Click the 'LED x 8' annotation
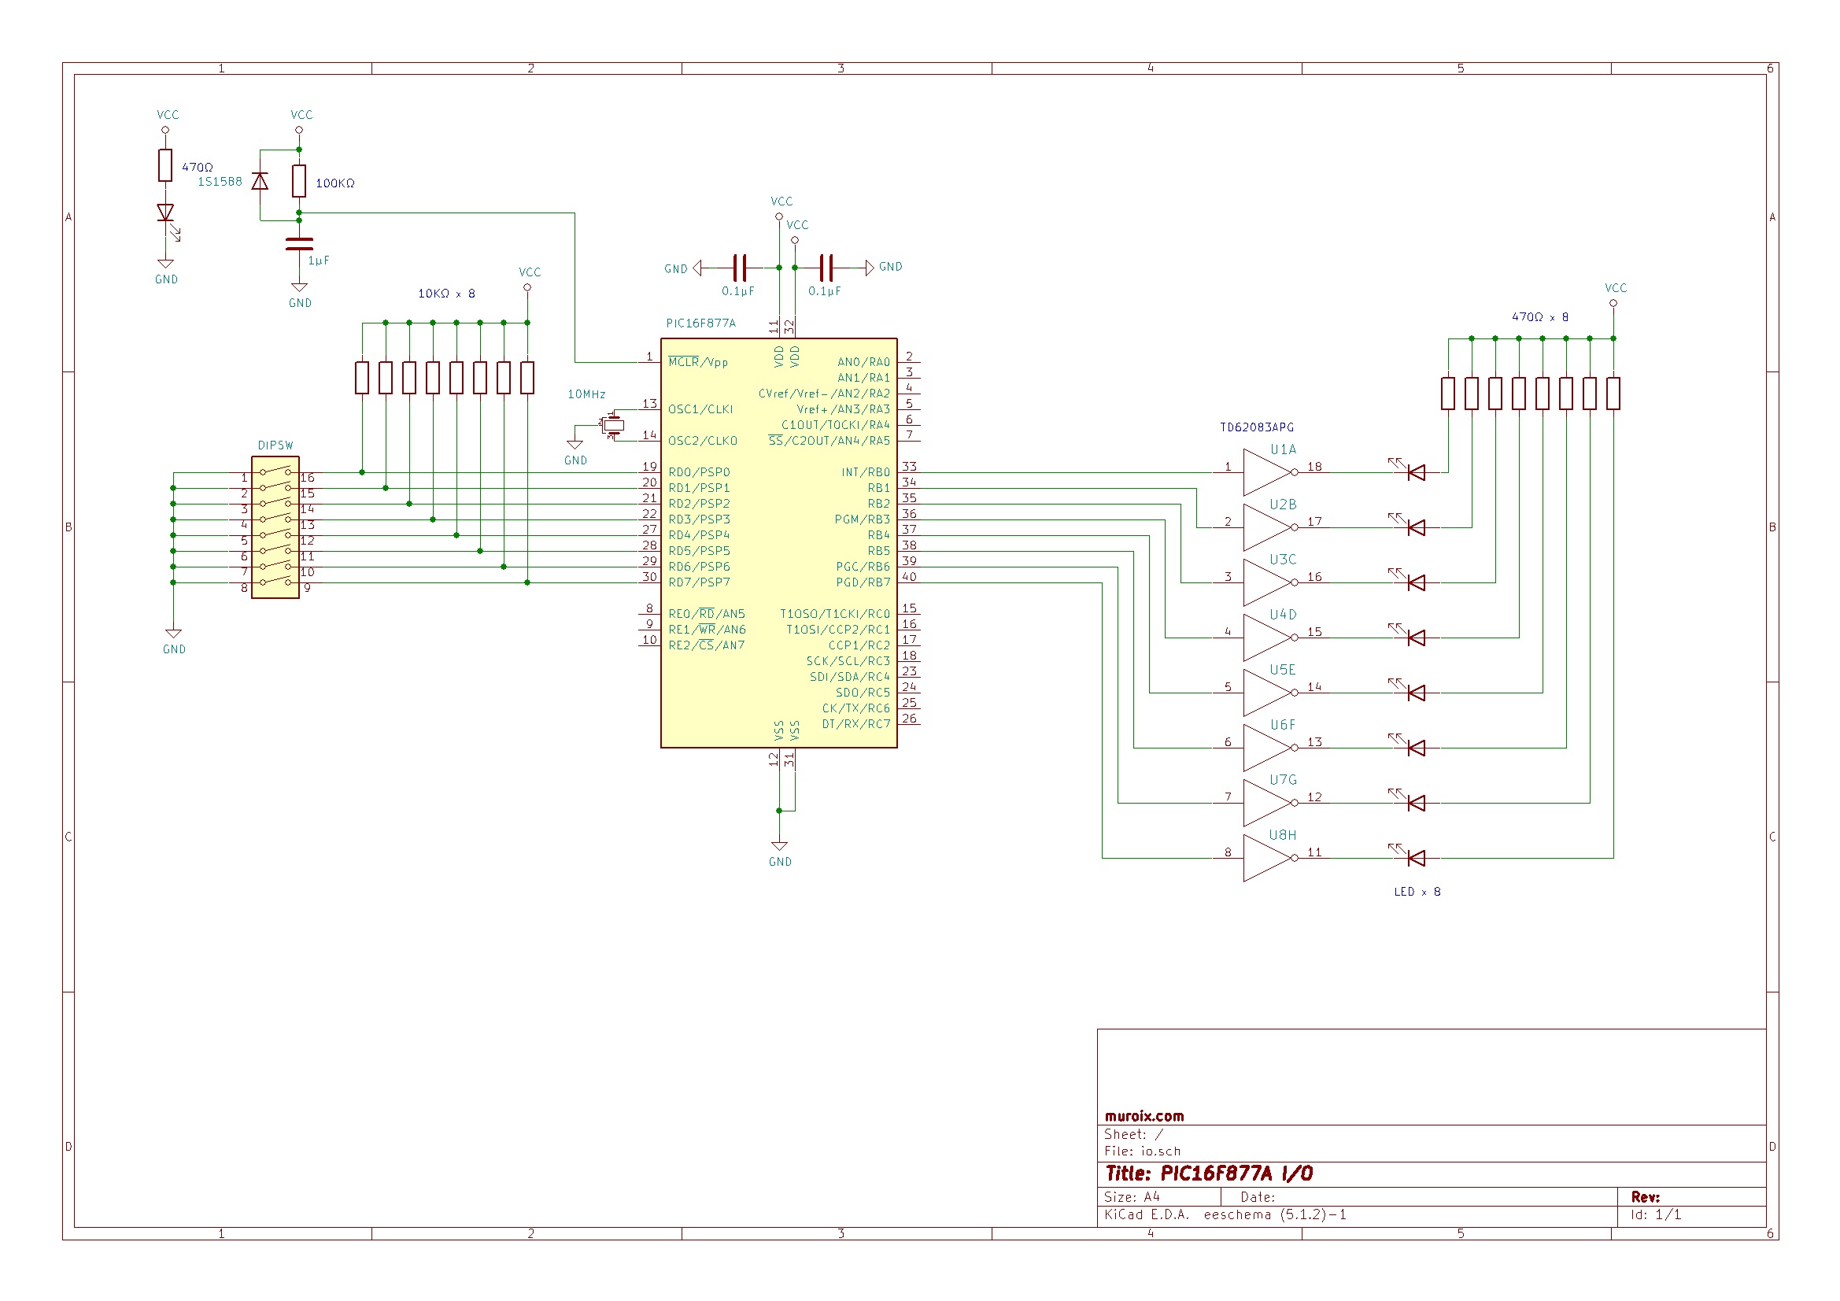Viewport: 1840px width, 1301px height. pos(1417,892)
